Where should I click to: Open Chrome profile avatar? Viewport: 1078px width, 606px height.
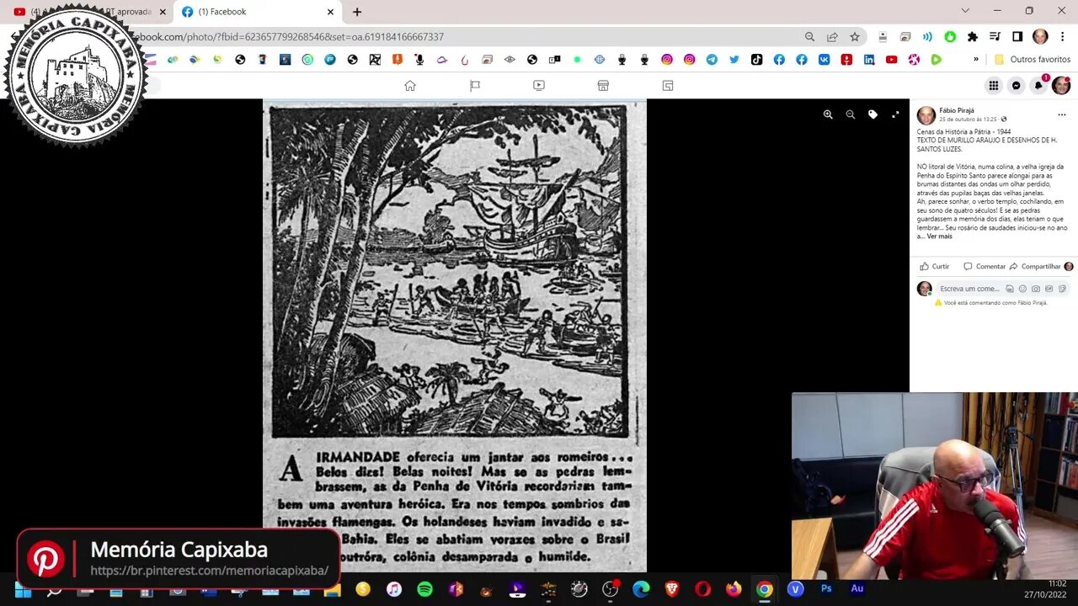click(1040, 37)
